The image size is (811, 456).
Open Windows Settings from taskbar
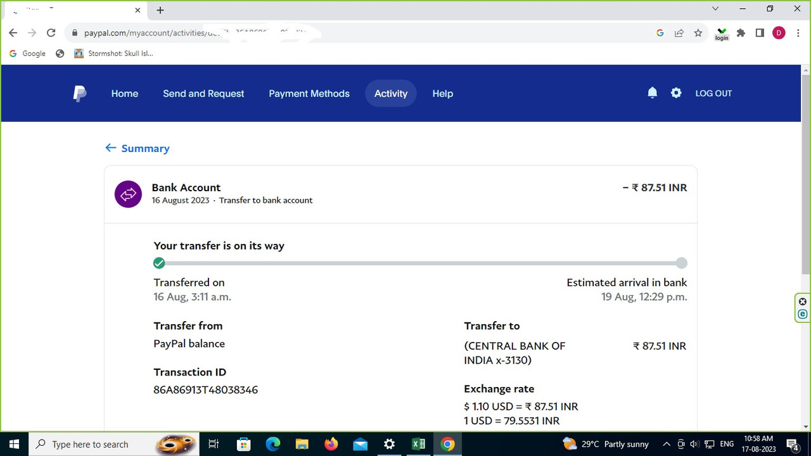click(x=389, y=444)
